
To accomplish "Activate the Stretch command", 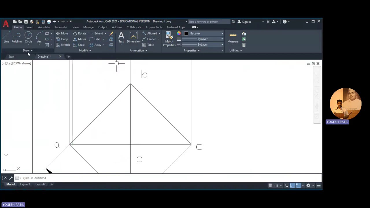I will (63, 45).
